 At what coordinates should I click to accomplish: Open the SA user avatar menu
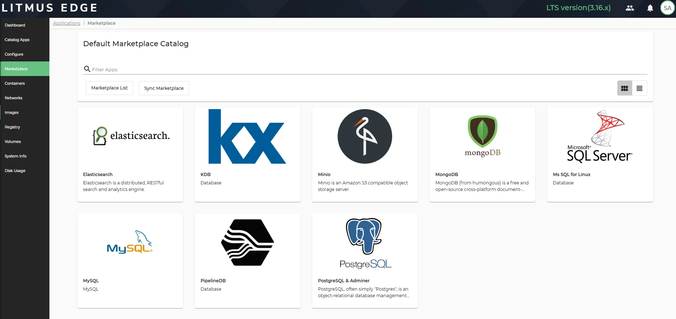pyautogui.click(x=667, y=8)
